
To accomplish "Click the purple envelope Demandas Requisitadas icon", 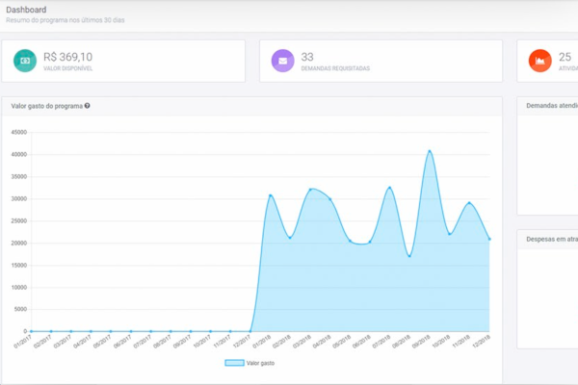I will click(282, 61).
